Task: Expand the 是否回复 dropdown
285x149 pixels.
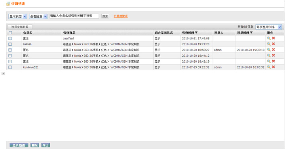Action: click(x=38, y=16)
